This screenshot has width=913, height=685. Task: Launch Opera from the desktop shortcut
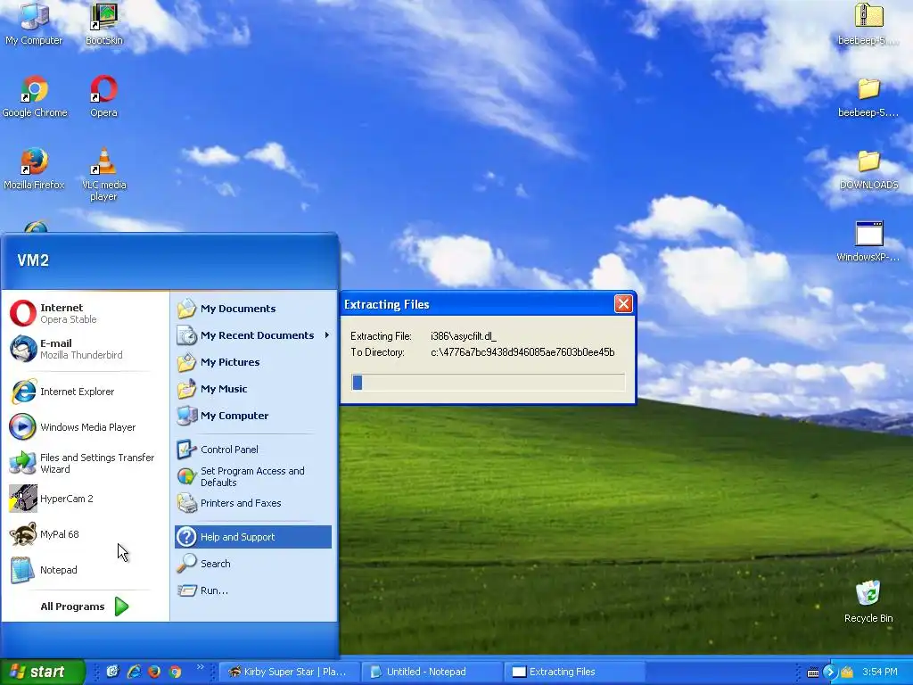tap(103, 96)
